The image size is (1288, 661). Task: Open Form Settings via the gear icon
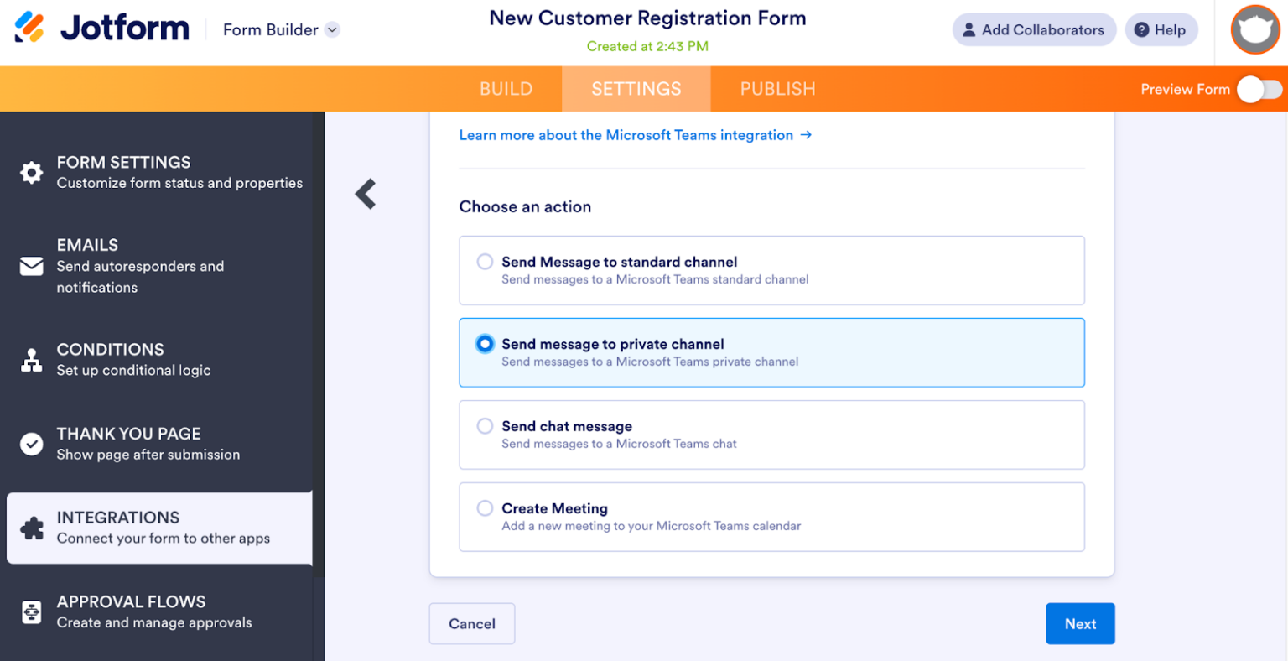[31, 173]
